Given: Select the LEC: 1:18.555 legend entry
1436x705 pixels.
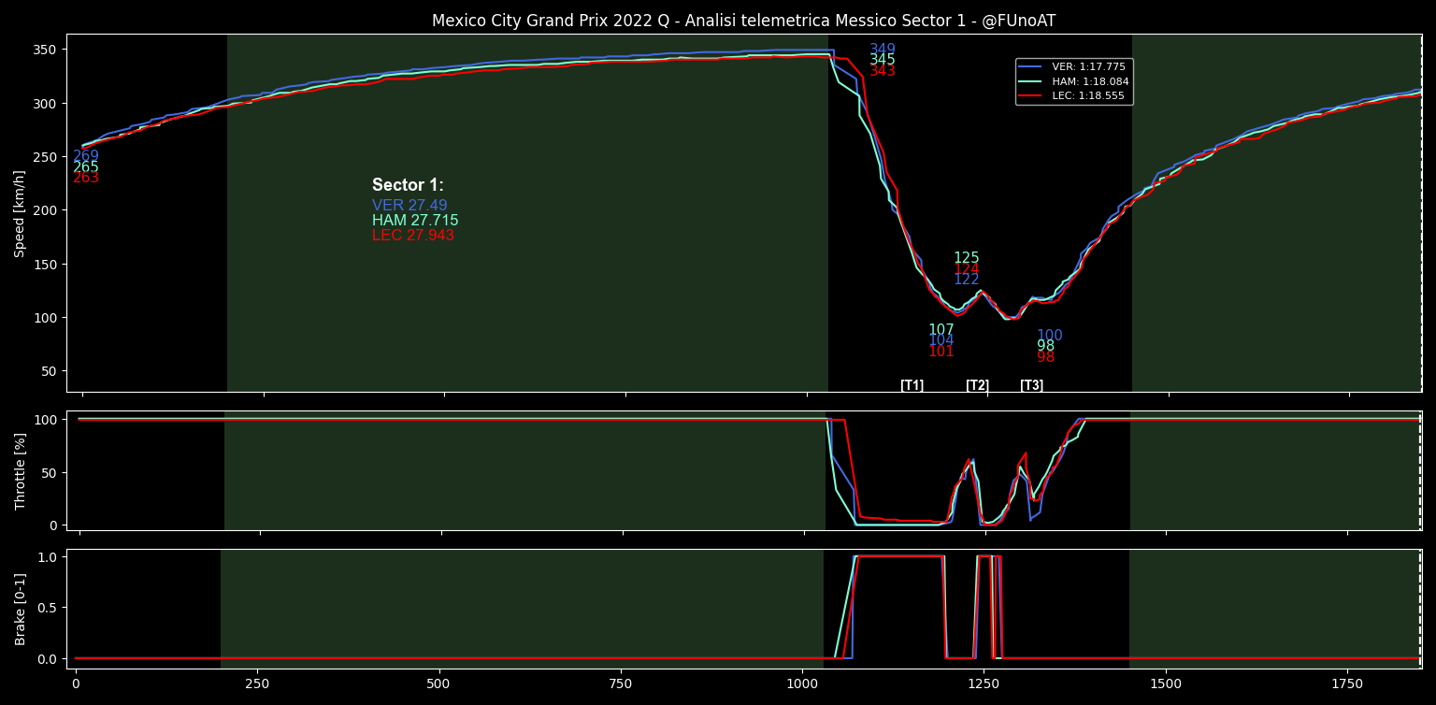Looking at the screenshot, I should (x=1073, y=95).
